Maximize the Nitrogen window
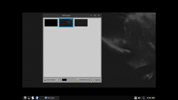The height and width of the screenshot is (100, 178). click(x=95, y=16)
